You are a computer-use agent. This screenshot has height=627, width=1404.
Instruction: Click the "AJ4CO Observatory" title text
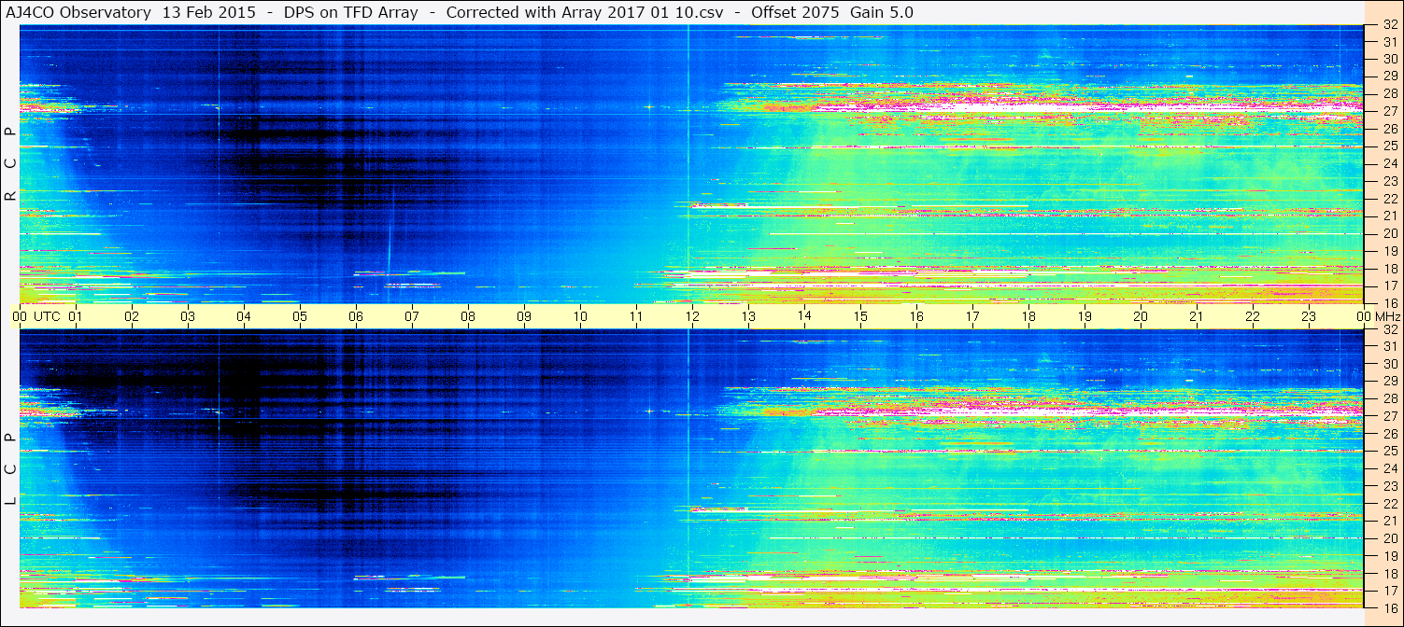(x=78, y=12)
